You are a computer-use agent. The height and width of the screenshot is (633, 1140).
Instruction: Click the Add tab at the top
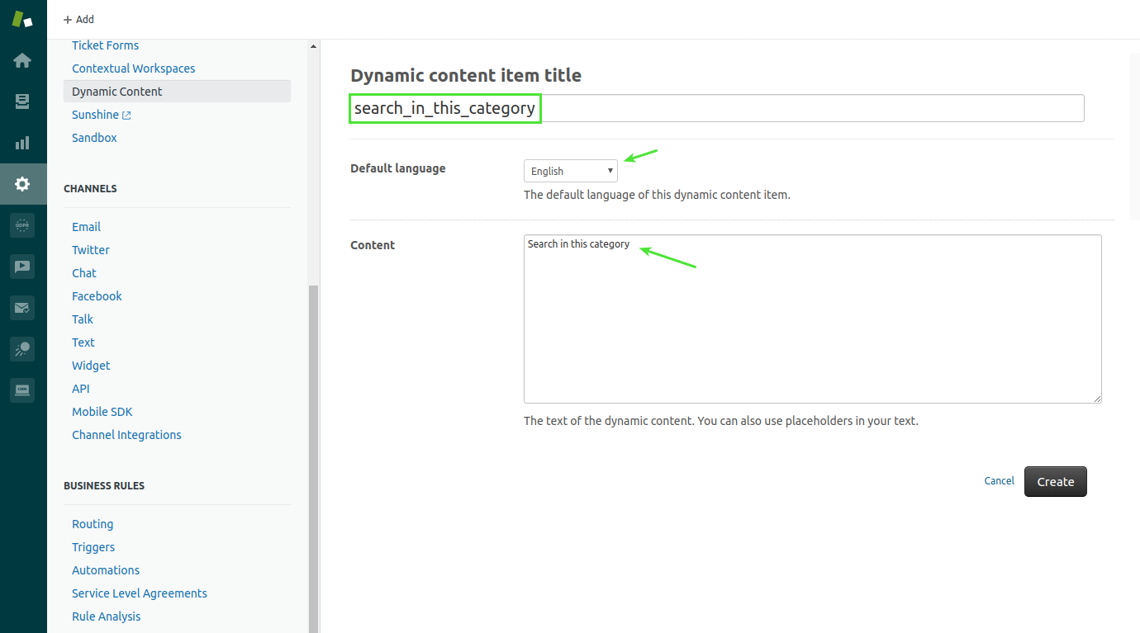coord(79,19)
